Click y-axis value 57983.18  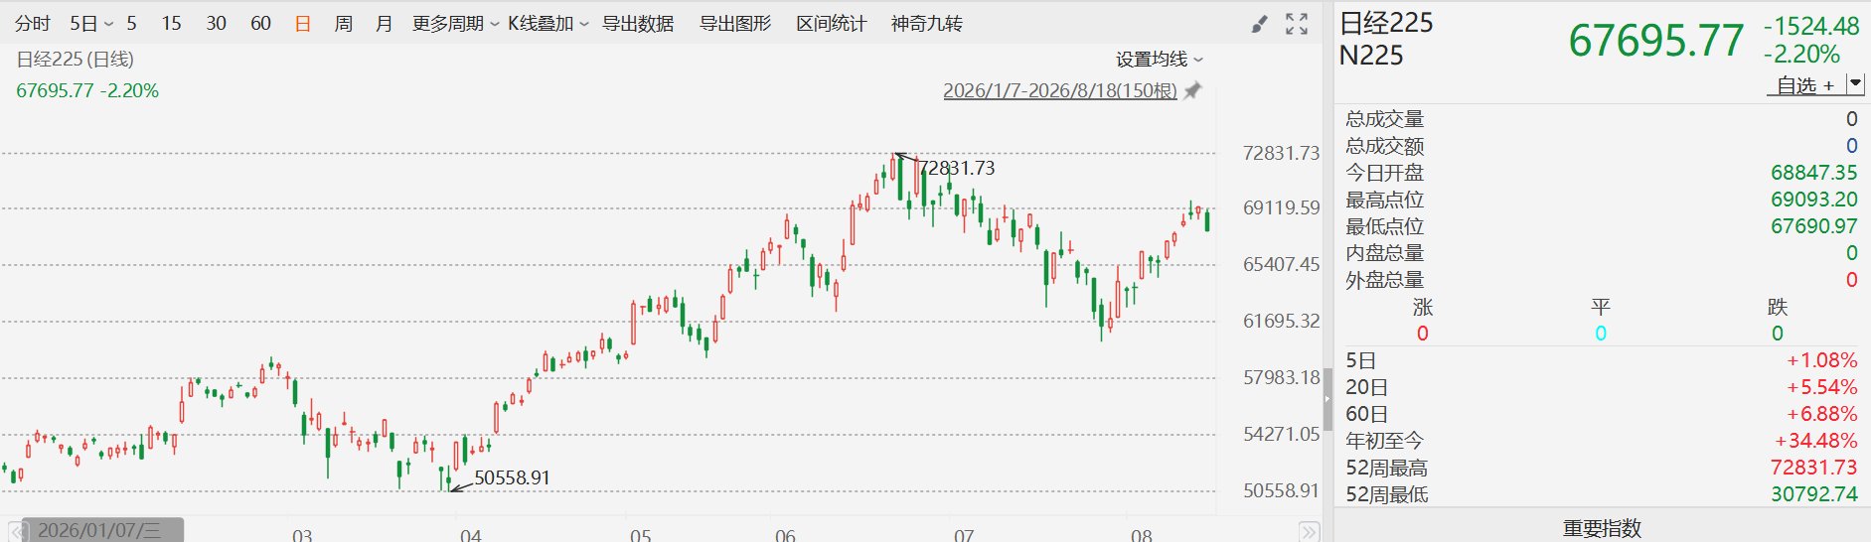click(x=1281, y=377)
